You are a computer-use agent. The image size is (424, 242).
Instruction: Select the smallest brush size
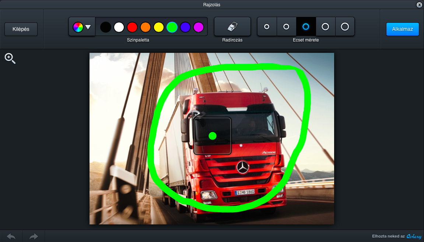point(267,26)
